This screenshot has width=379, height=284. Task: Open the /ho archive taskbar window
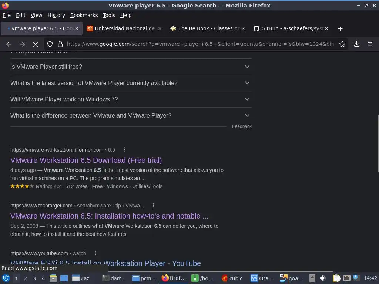pos(202,278)
